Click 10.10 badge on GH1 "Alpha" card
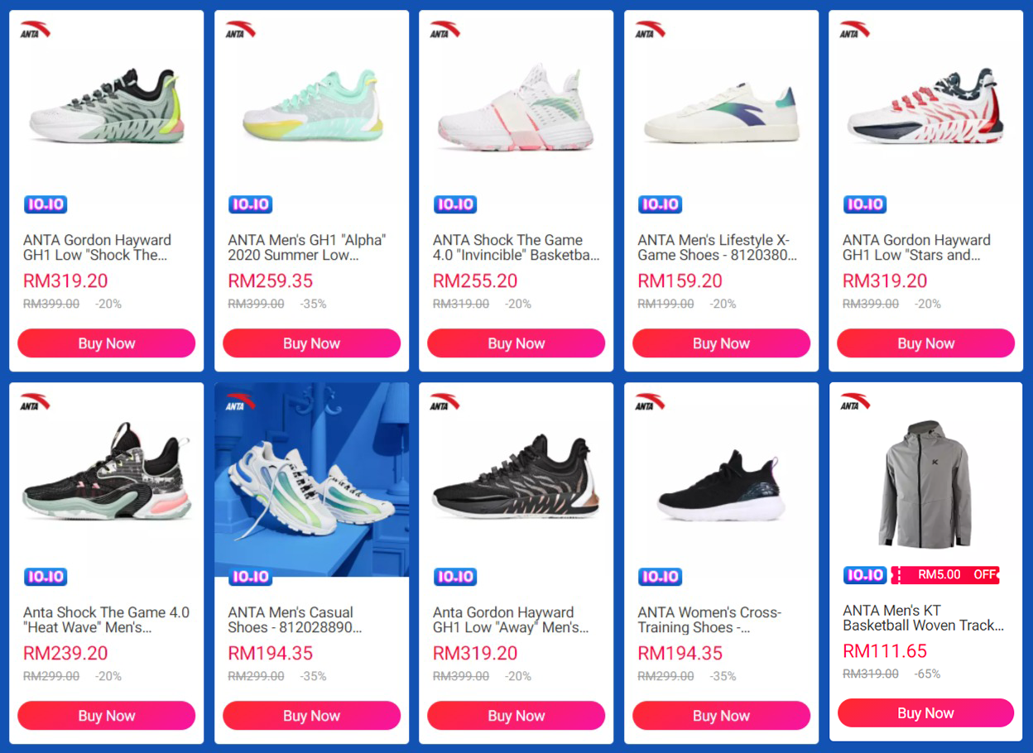Viewport: 1033px width, 753px height. point(250,204)
